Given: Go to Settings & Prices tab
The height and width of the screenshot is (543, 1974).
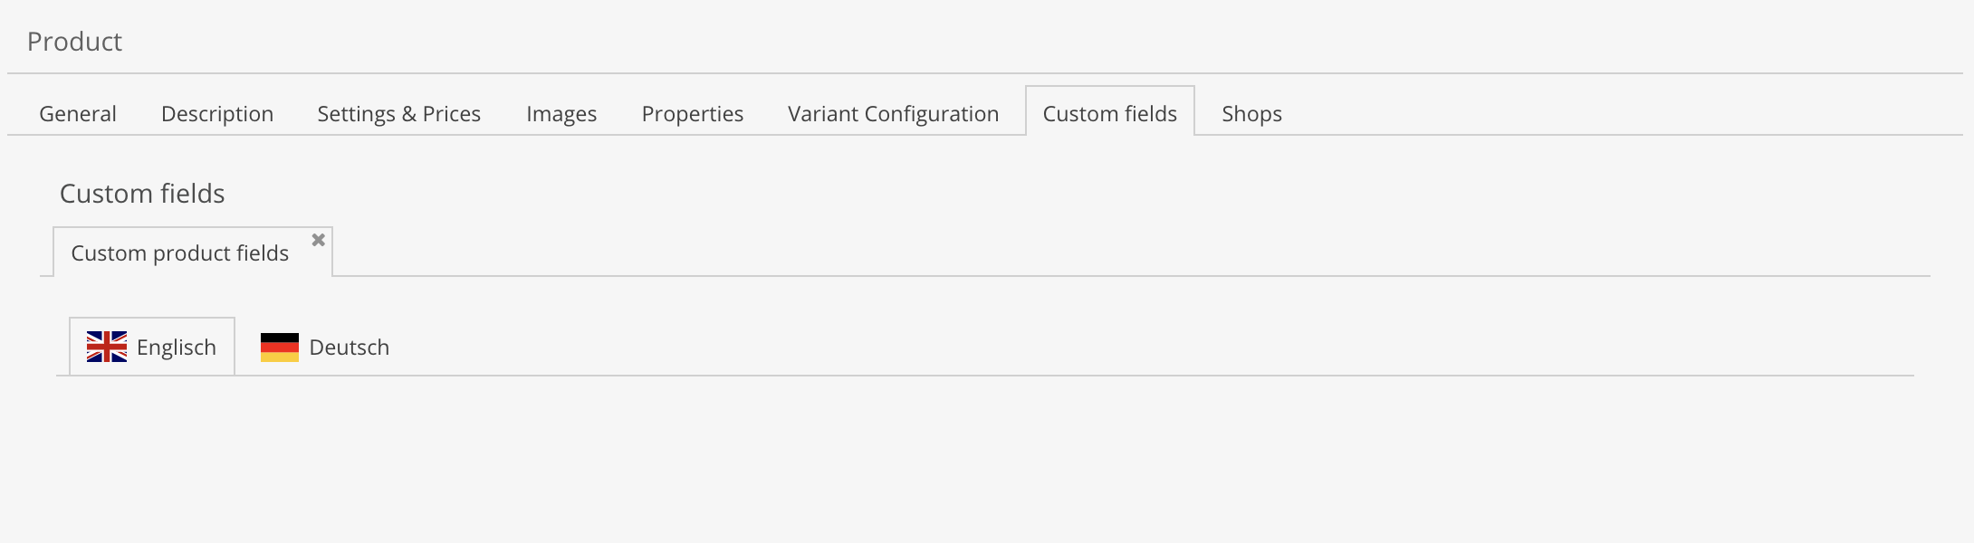Looking at the screenshot, I should [x=398, y=114].
